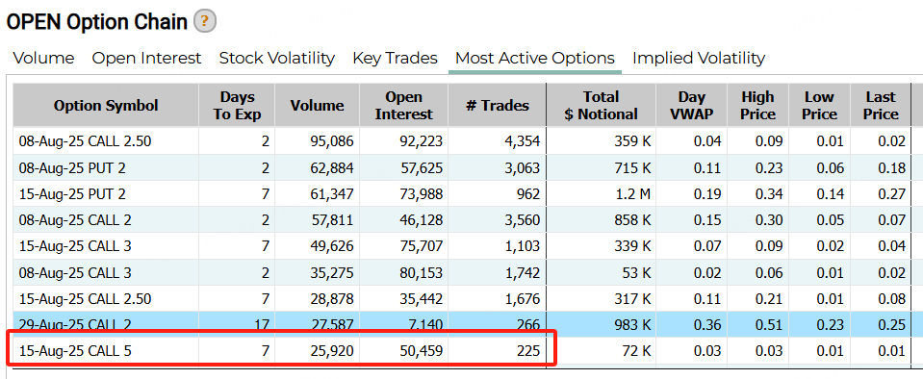This screenshot has width=923, height=379.
Task: Select the Most Active Options tab
Action: (535, 59)
